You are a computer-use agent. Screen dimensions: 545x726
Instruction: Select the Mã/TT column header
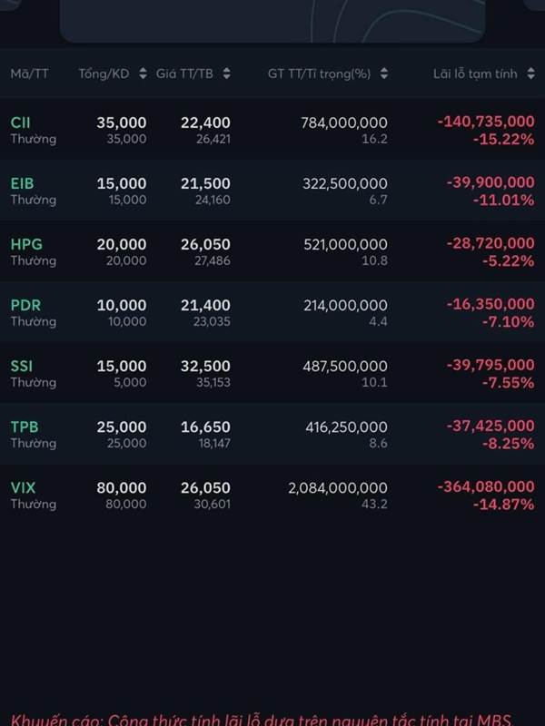(x=29, y=74)
